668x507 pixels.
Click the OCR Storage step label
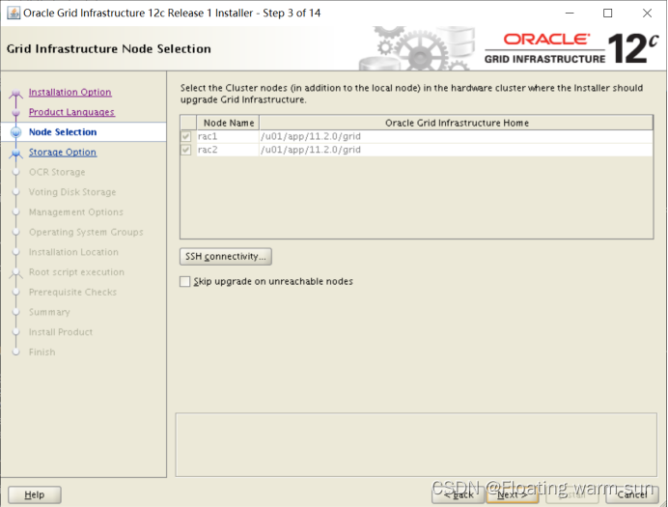pyautogui.click(x=57, y=172)
